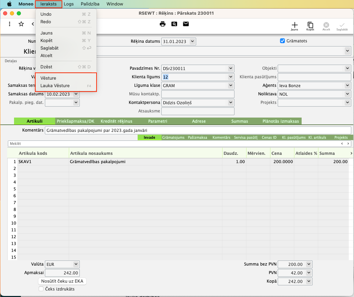Open the Cenas ID sub-tab
The image size is (354, 297).
269,137
